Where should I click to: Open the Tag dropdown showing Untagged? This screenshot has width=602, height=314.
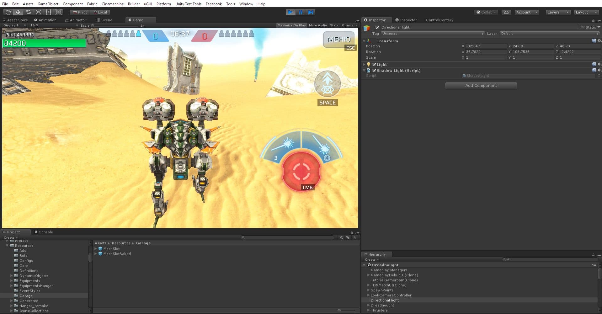click(x=433, y=34)
